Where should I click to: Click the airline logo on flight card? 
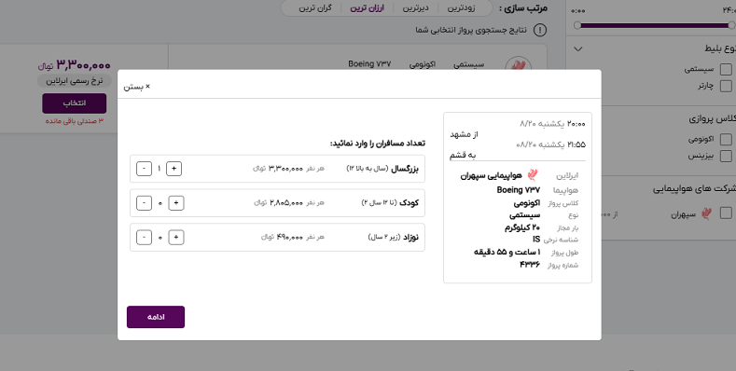(x=519, y=64)
